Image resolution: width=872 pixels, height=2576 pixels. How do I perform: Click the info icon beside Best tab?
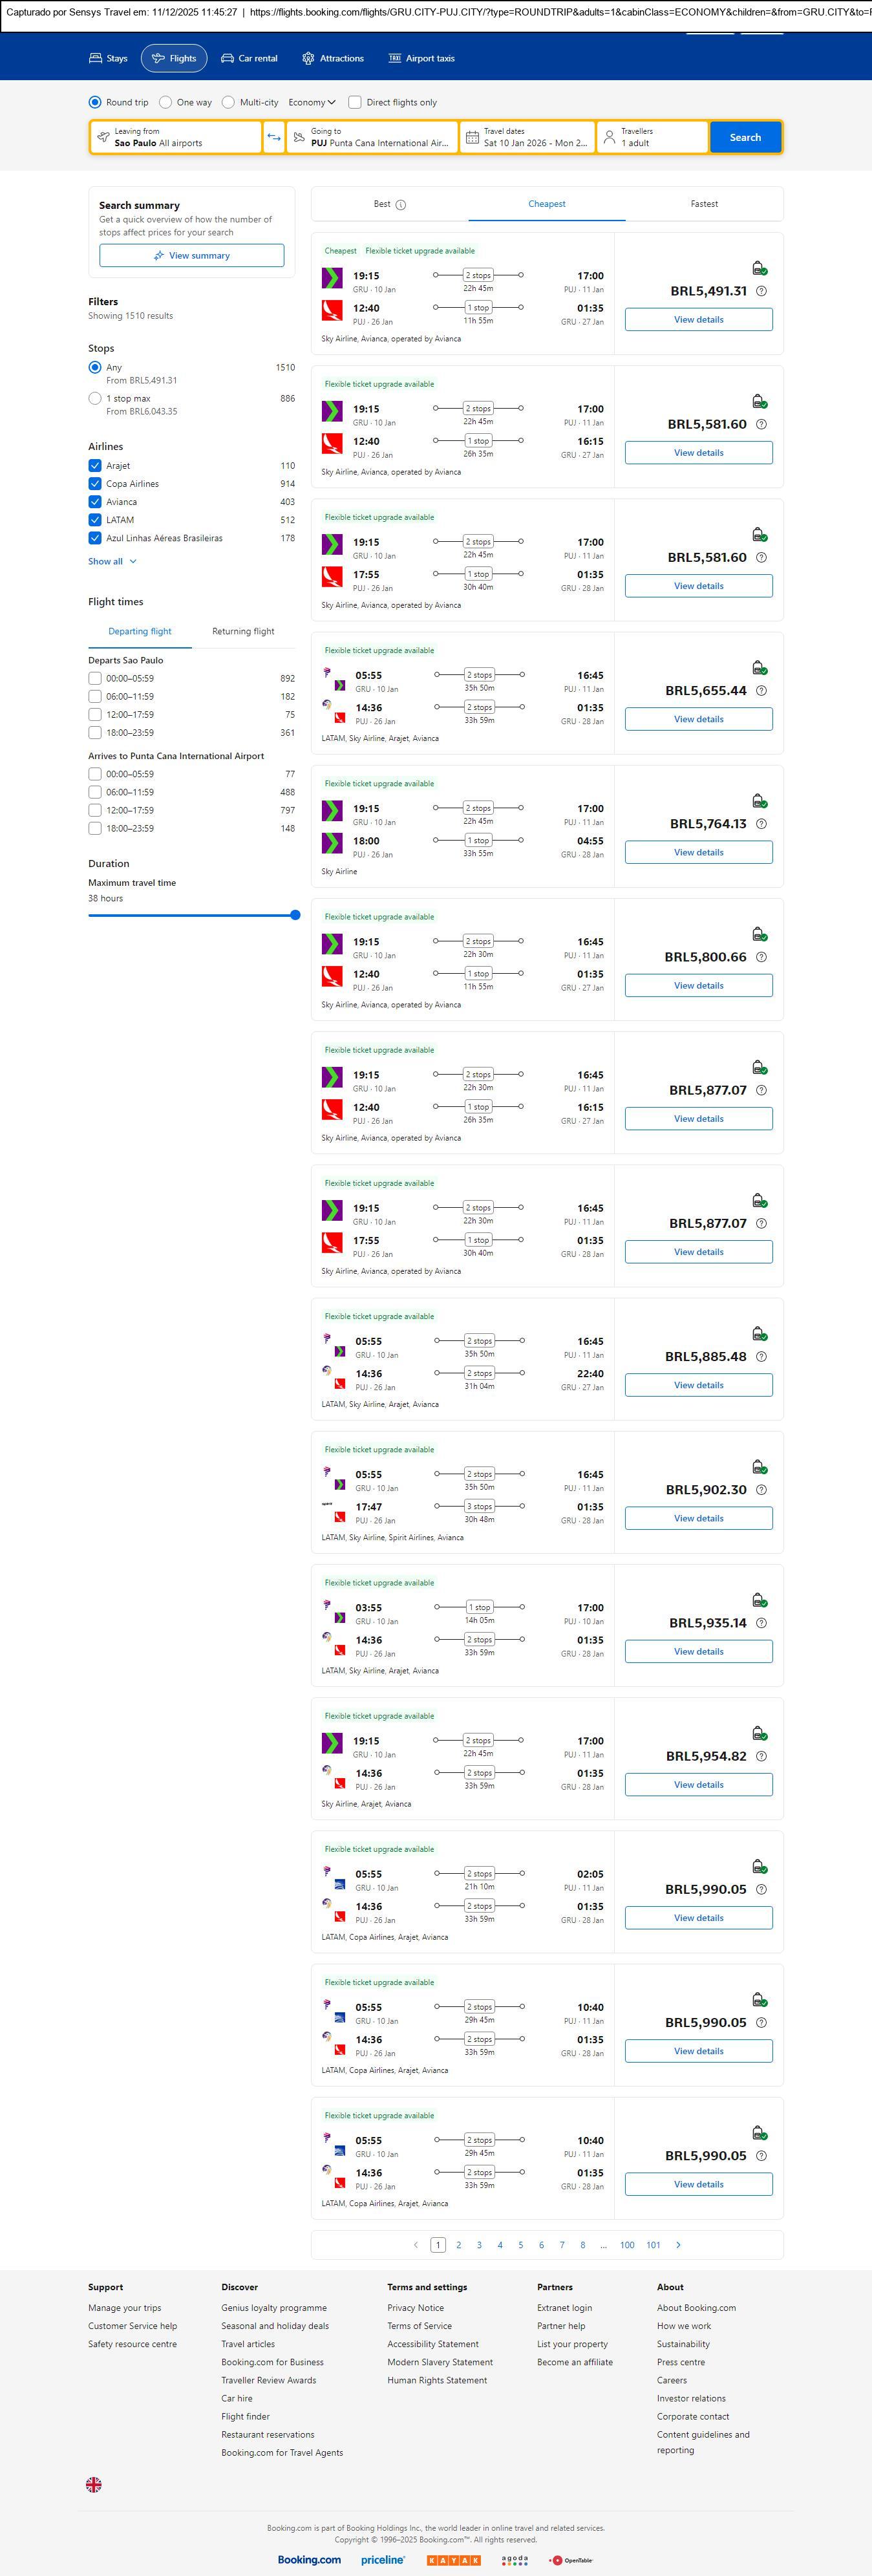tap(401, 205)
